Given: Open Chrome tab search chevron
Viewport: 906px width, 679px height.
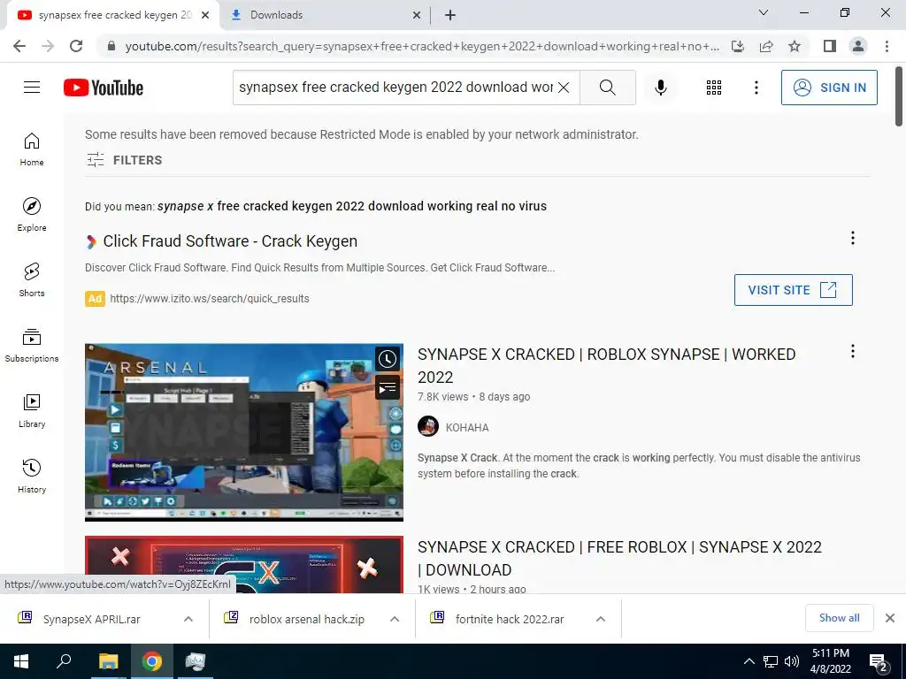Looking at the screenshot, I should point(764,12).
